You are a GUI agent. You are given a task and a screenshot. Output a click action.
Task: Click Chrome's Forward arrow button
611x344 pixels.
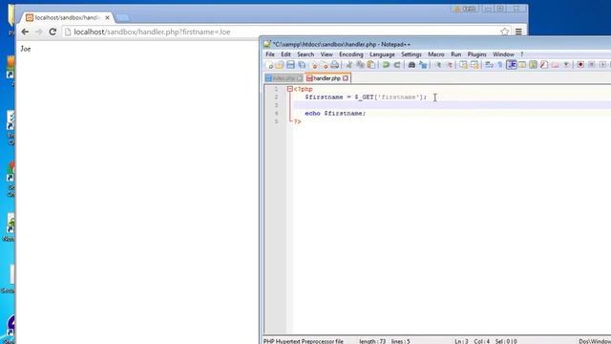pyautogui.click(x=38, y=32)
